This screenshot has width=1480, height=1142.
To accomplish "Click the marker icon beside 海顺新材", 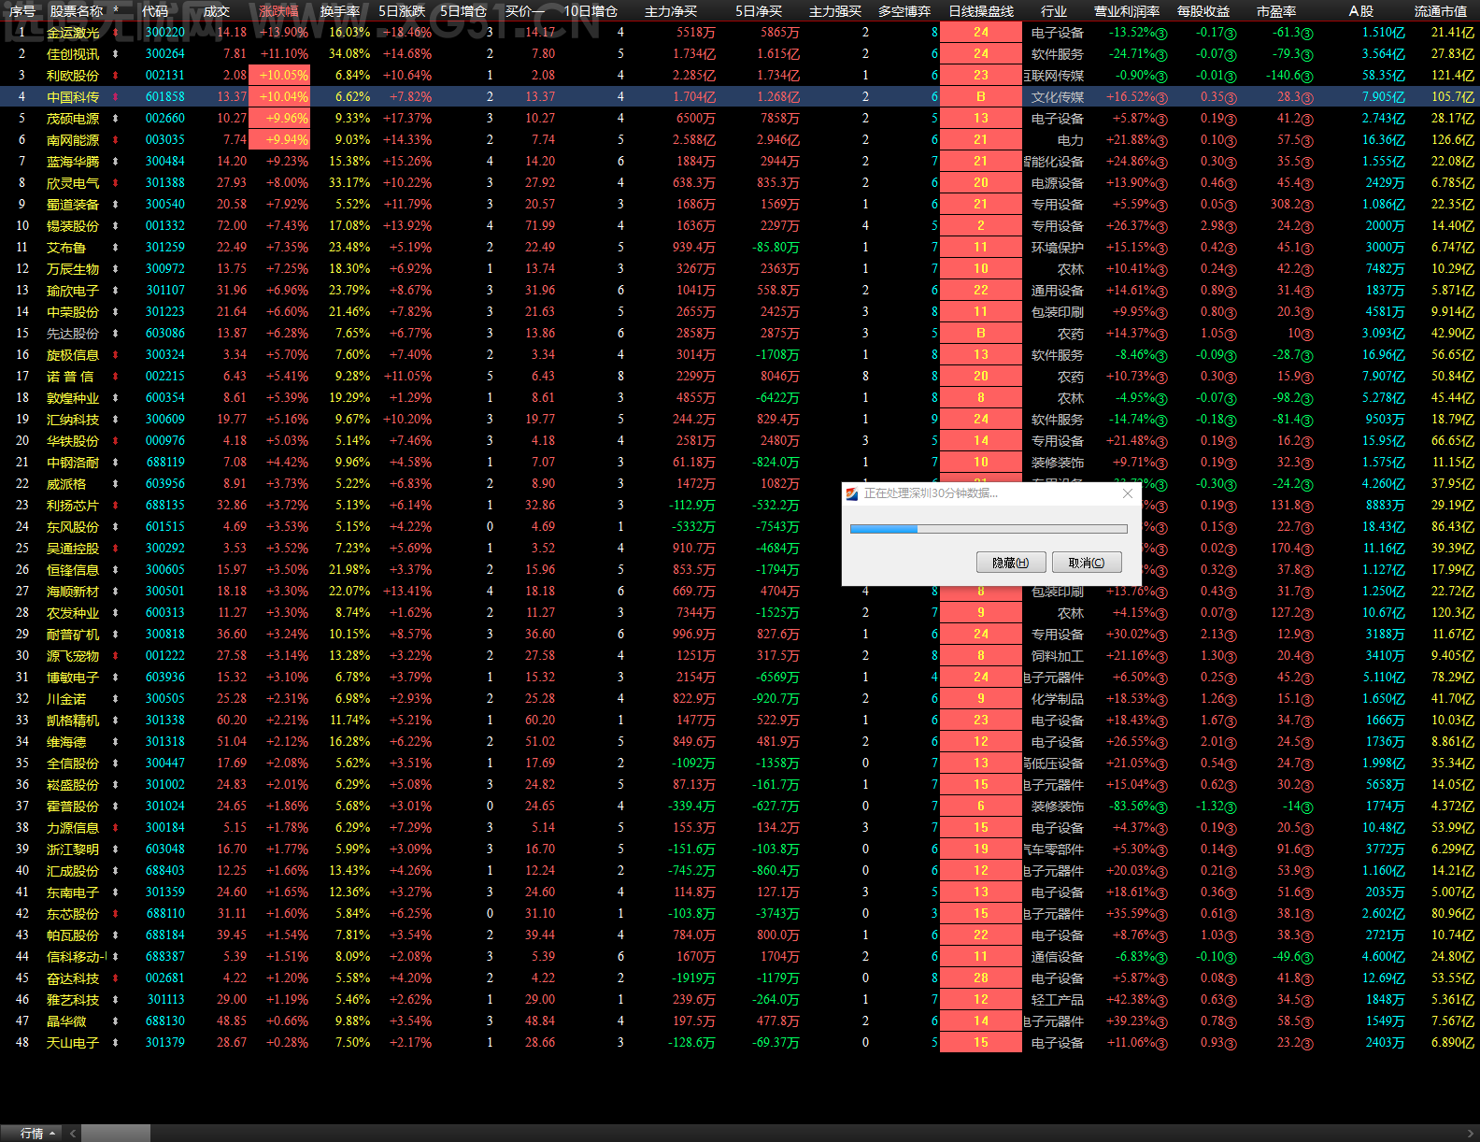I will point(116,592).
